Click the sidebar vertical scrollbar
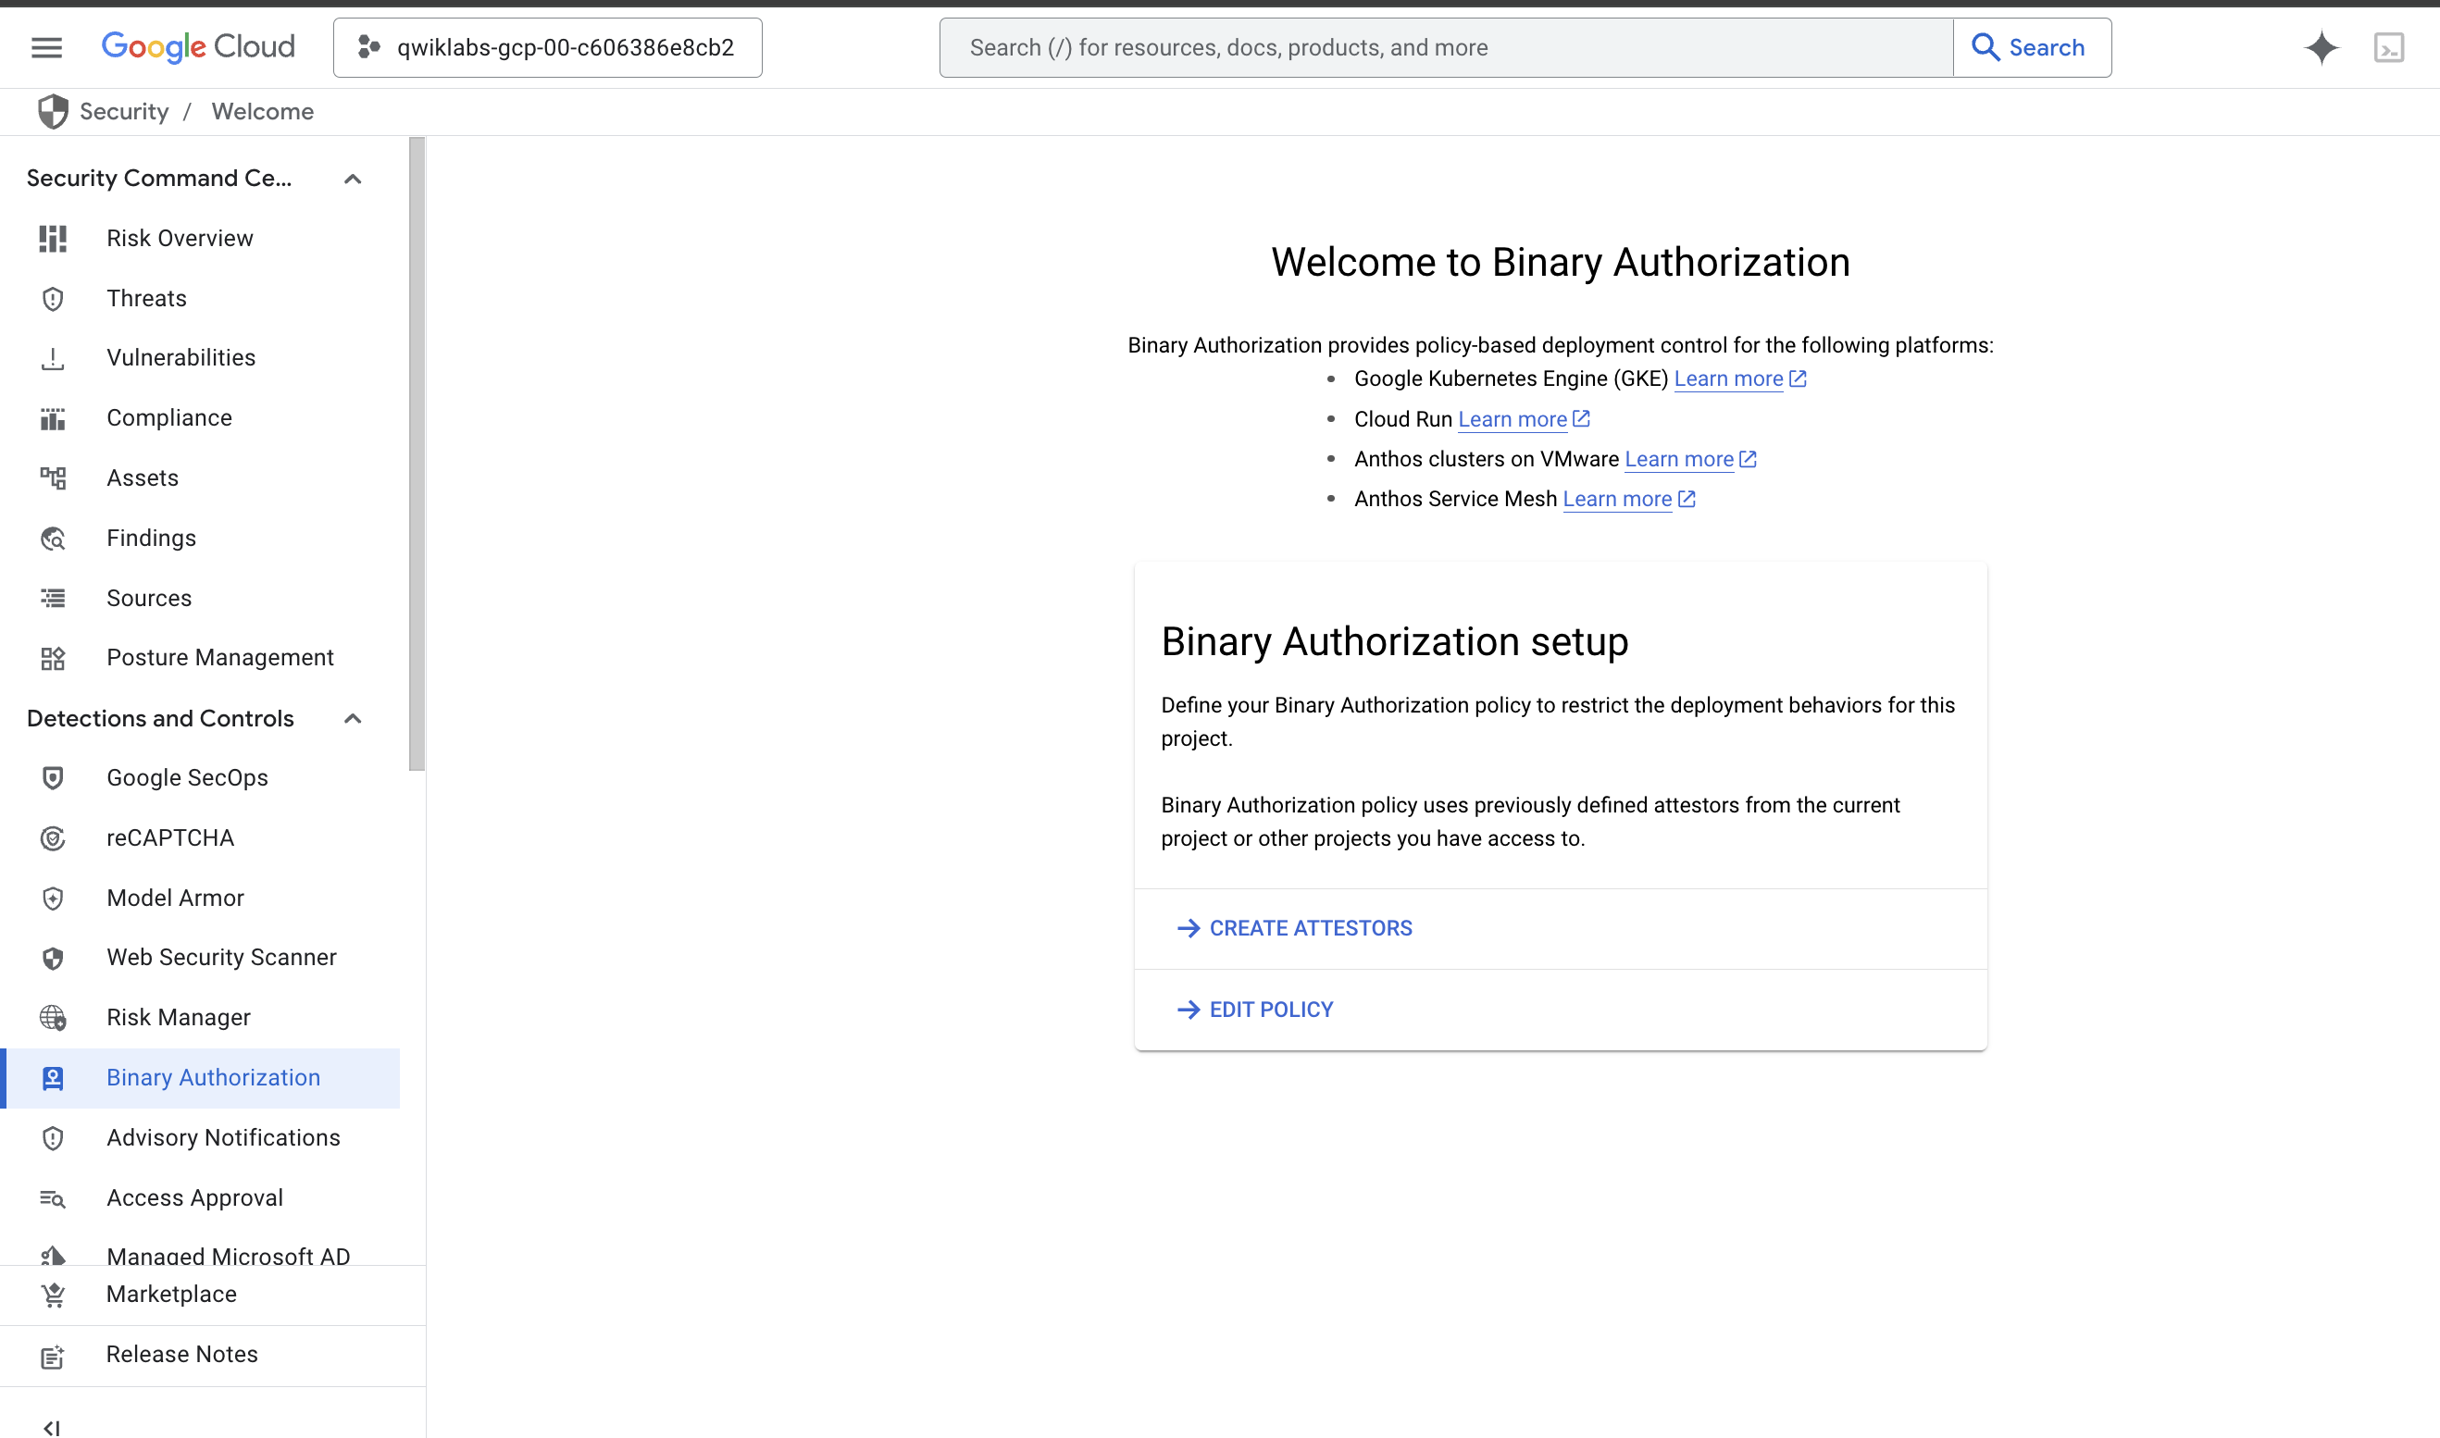 pyautogui.click(x=417, y=453)
